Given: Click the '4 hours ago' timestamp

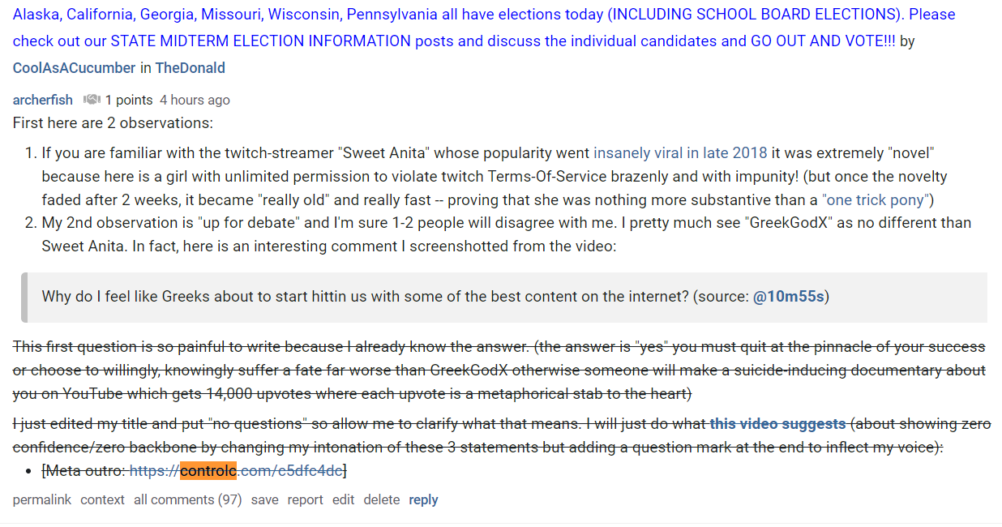Looking at the screenshot, I should 195,100.
